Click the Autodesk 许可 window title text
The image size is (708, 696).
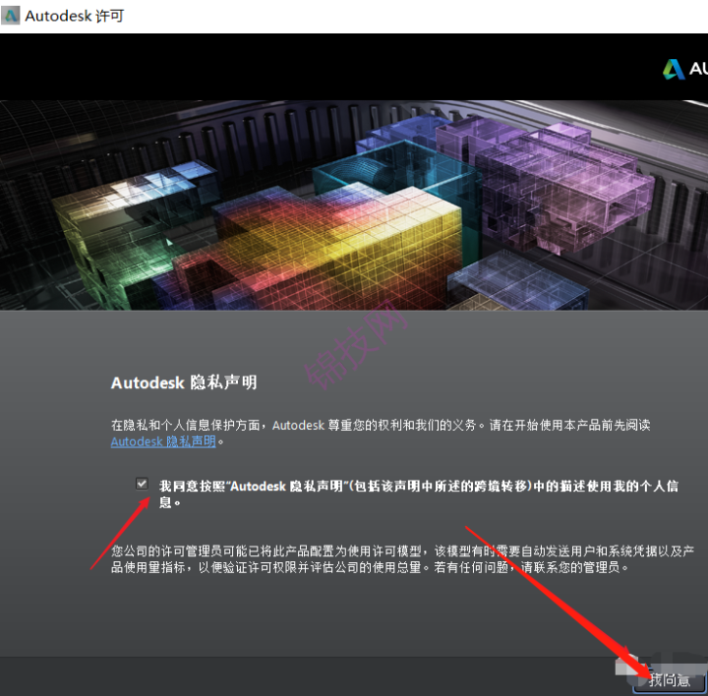pos(75,16)
